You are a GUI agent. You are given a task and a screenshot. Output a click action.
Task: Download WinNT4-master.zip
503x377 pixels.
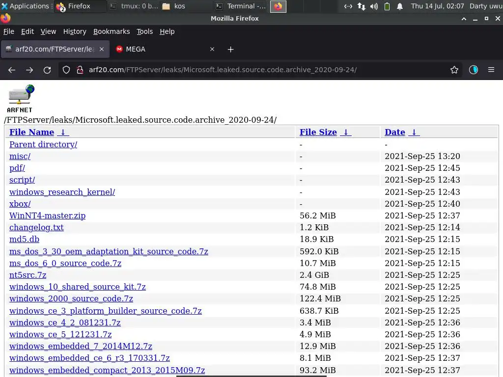(x=48, y=216)
